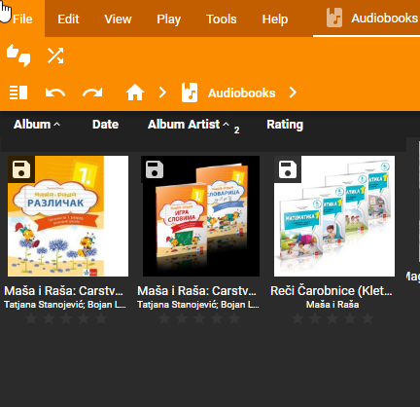Click 'Maša i Raša' artist text

pyautogui.click(x=332, y=305)
